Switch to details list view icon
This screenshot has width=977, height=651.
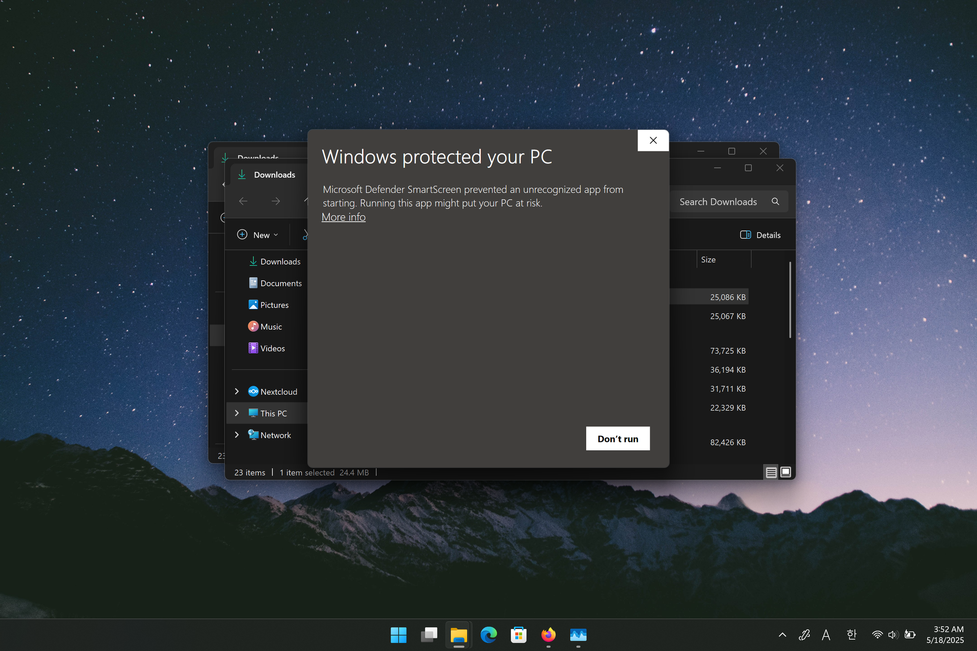(771, 472)
